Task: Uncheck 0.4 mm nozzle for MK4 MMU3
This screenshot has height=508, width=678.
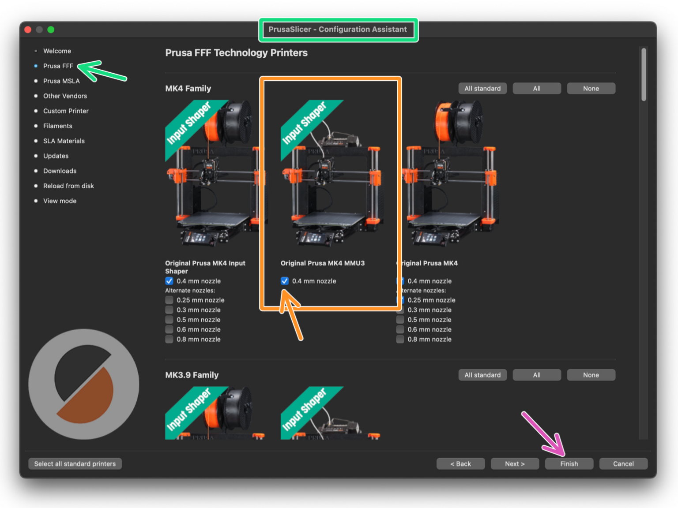Action: pyautogui.click(x=284, y=281)
